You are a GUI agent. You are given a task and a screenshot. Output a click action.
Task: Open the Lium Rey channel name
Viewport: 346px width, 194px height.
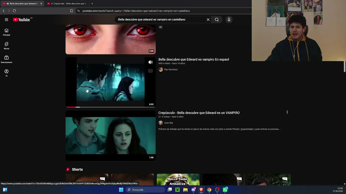[169, 123]
